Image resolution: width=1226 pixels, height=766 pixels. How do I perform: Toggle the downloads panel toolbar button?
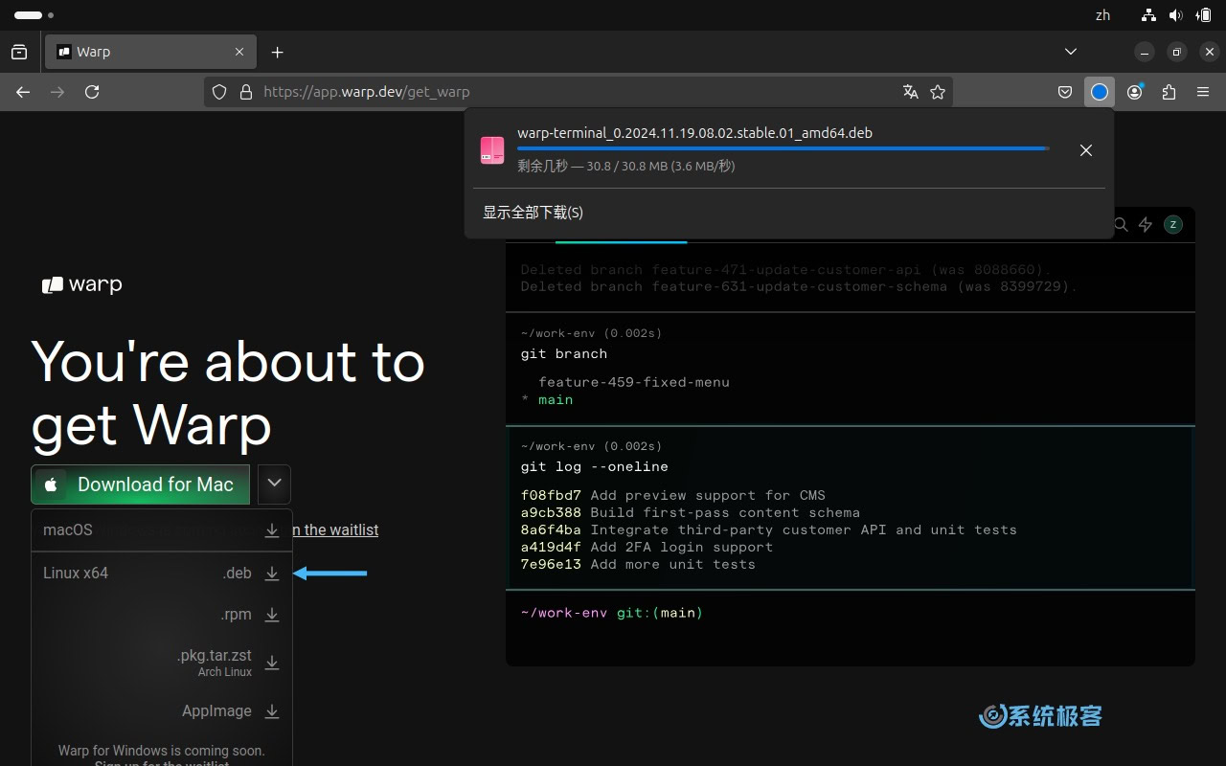pyautogui.click(x=1100, y=92)
